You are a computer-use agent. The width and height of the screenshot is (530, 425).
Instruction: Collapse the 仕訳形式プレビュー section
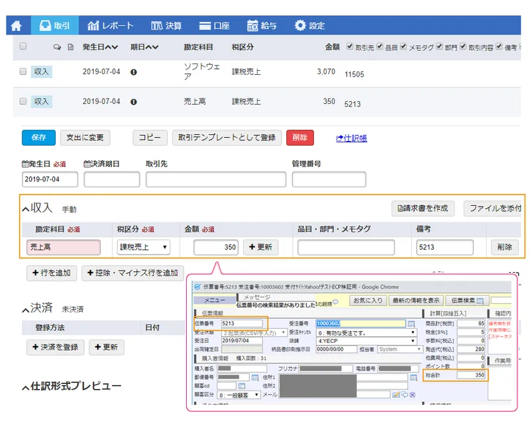point(26,387)
